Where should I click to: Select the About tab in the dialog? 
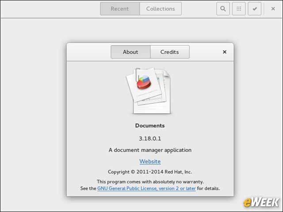point(130,52)
